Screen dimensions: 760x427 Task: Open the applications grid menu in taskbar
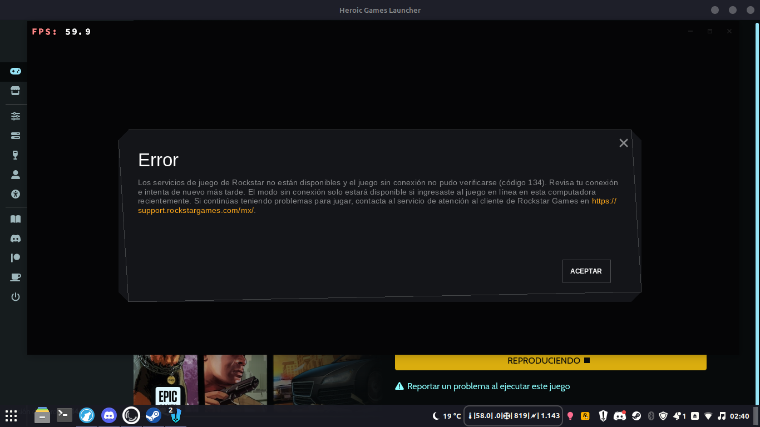click(x=11, y=415)
